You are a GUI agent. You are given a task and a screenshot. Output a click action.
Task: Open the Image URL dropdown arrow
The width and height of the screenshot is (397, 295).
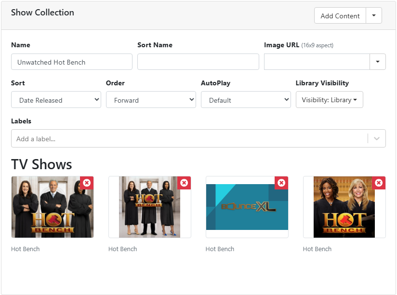378,62
